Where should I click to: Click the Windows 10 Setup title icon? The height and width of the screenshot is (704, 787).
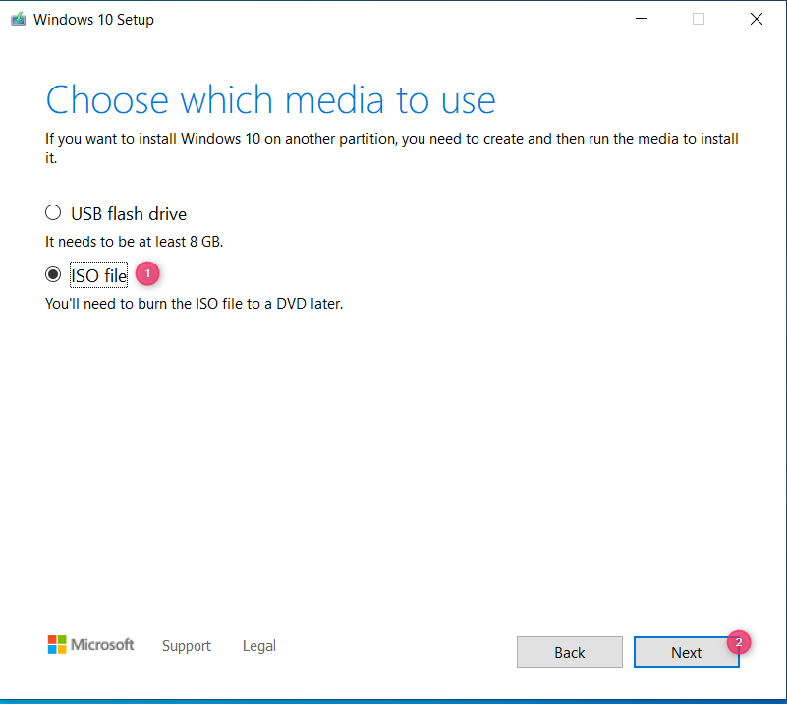click(x=19, y=19)
